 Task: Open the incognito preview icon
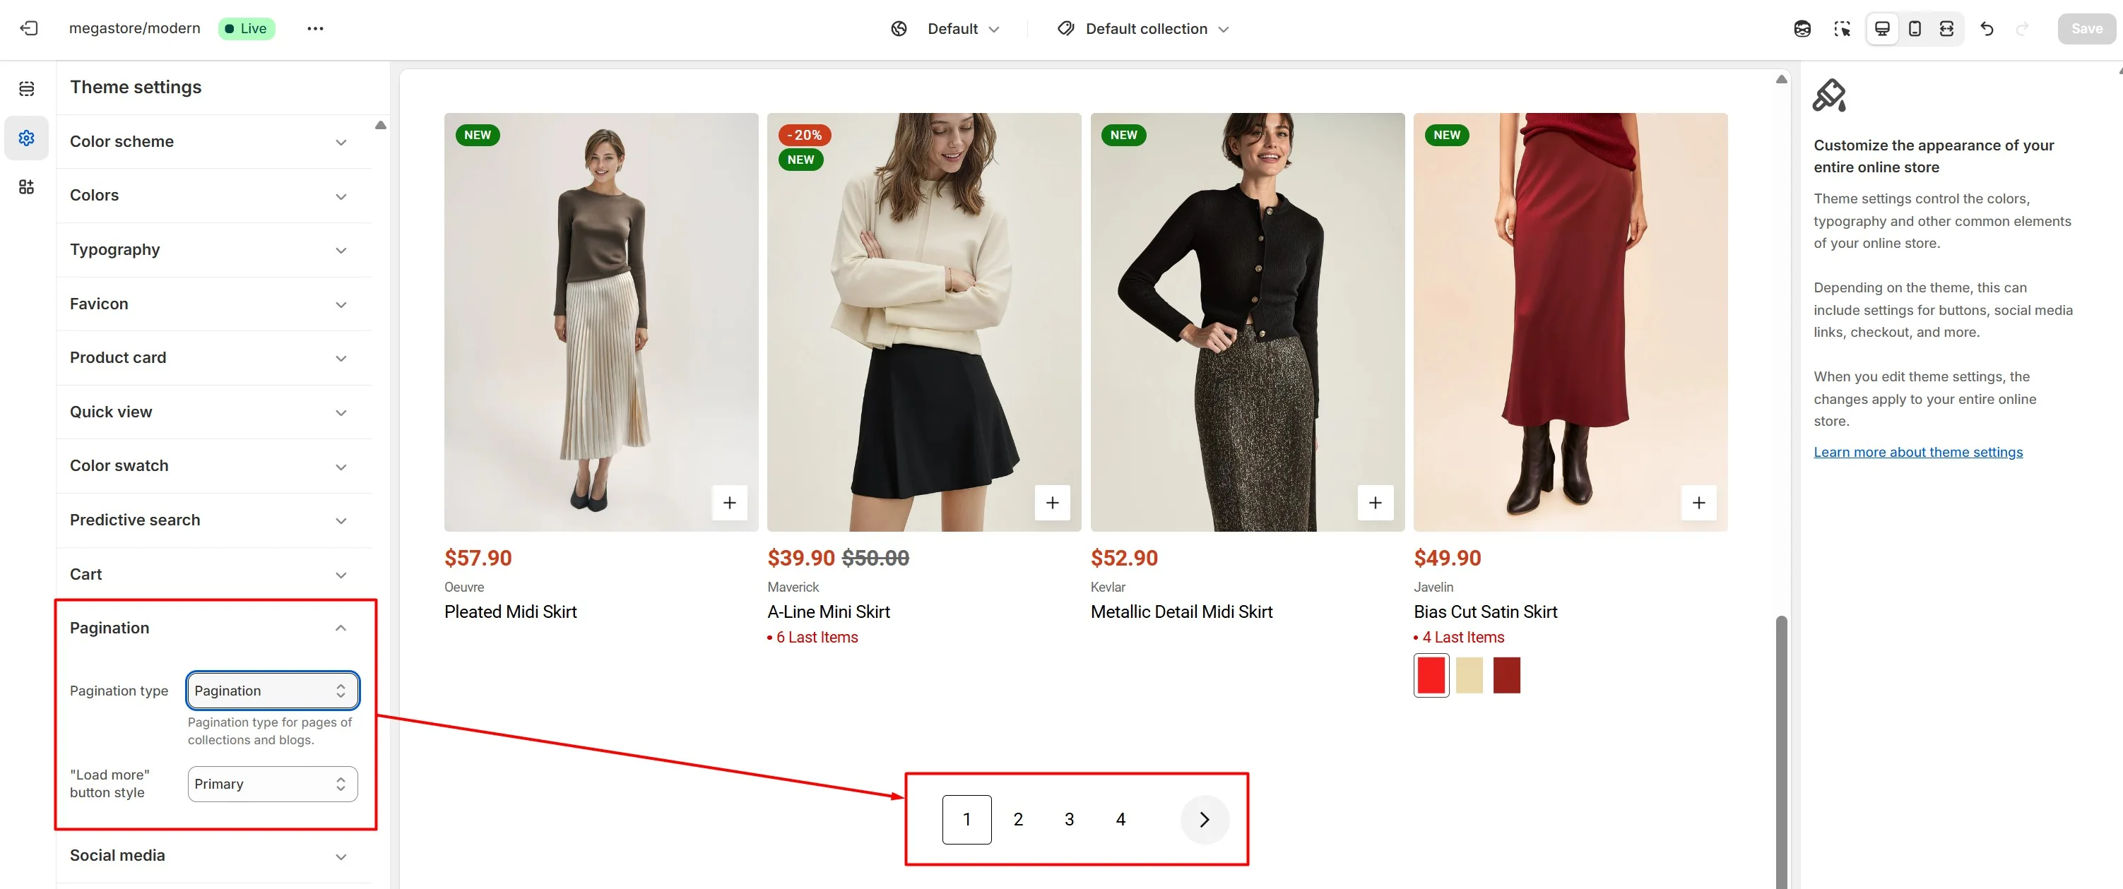click(1802, 28)
